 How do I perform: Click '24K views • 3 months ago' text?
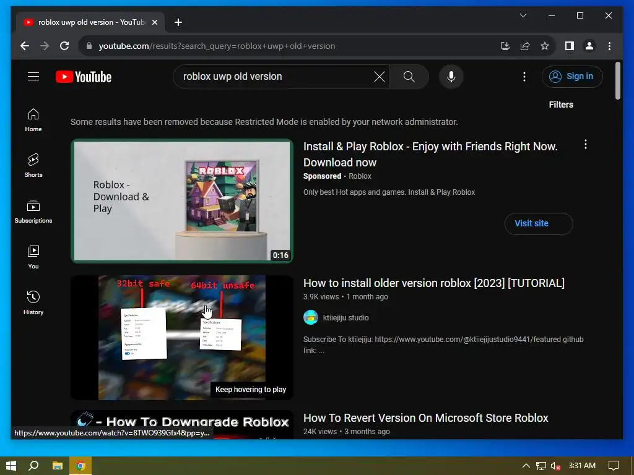pyautogui.click(x=347, y=432)
